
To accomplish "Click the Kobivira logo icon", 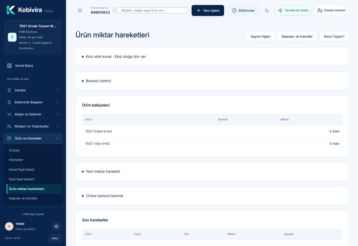I will [11, 10].
